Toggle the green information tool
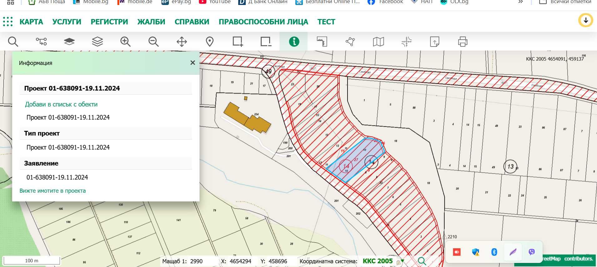The height and width of the screenshot is (267, 597). tap(294, 42)
